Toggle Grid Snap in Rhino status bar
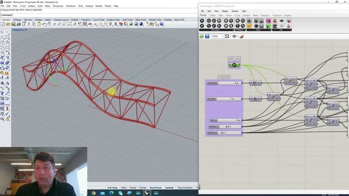The image size is (349, 196). point(112,188)
